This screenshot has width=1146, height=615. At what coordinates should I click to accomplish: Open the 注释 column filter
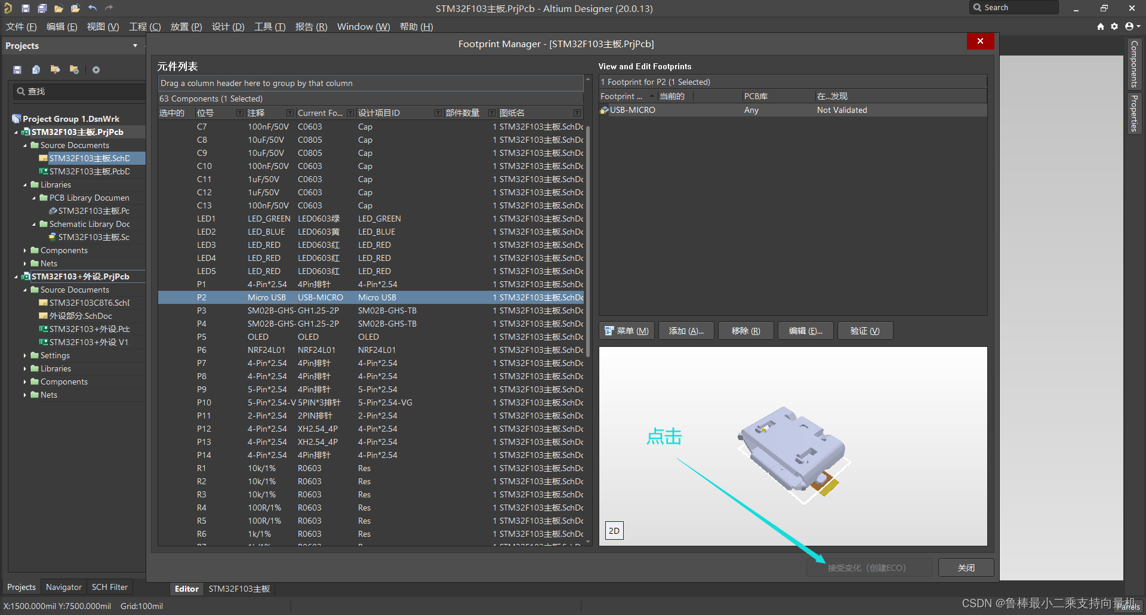coord(290,113)
